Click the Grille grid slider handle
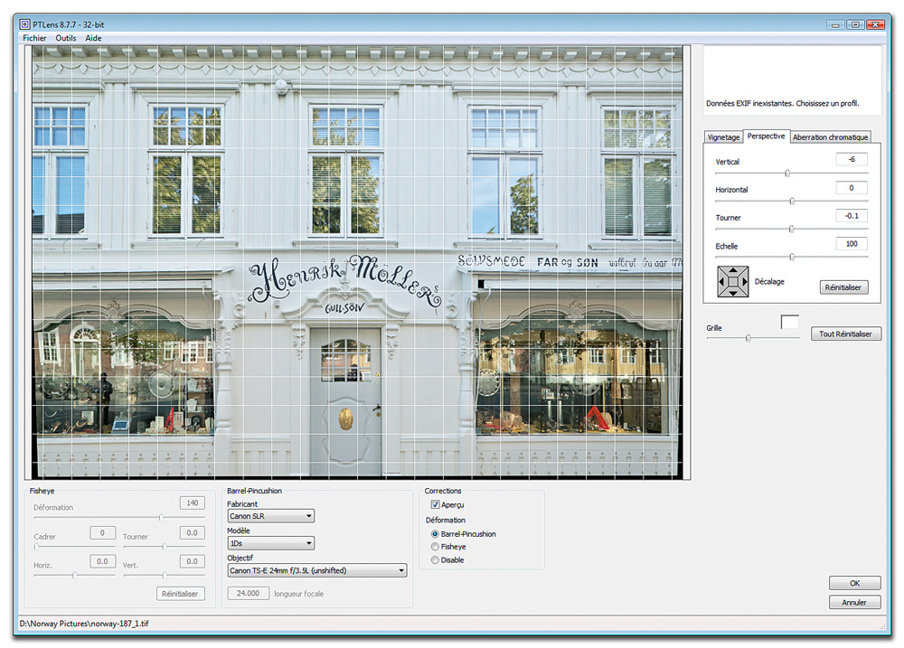The width and height of the screenshot is (904, 648). click(x=749, y=338)
